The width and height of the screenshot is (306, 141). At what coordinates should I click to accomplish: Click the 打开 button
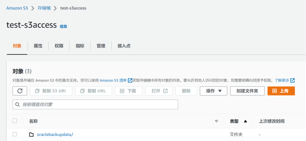[x=159, y=91]
